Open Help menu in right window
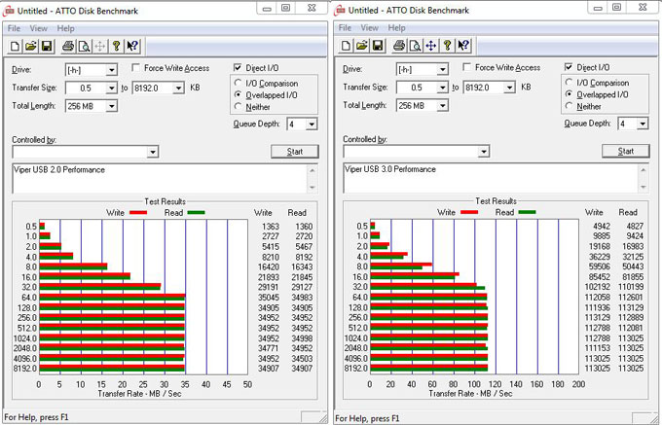This screenshot has width=662, height=425. tap(396, 28)
